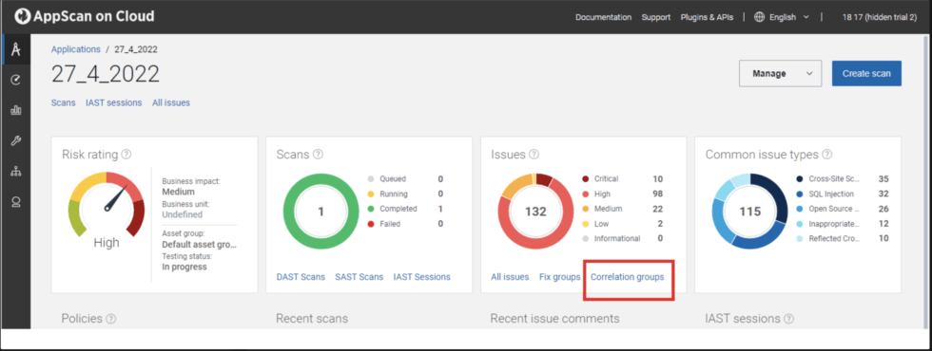
Task: Open the bar chart dashboard sidebar icon
Action: (16, 110)
